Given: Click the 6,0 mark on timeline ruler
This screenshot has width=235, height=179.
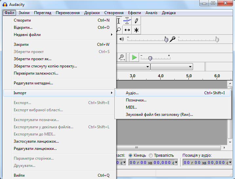Looking at the screenshot, I should tap(217, 76).
